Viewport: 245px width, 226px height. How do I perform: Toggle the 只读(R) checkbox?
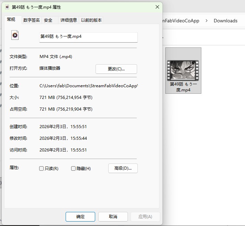41,168
